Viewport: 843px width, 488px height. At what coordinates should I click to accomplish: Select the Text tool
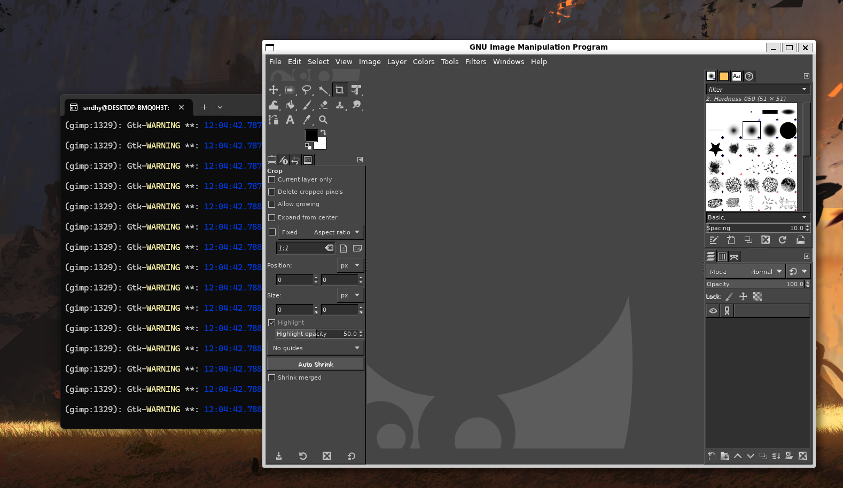point(290,120)
